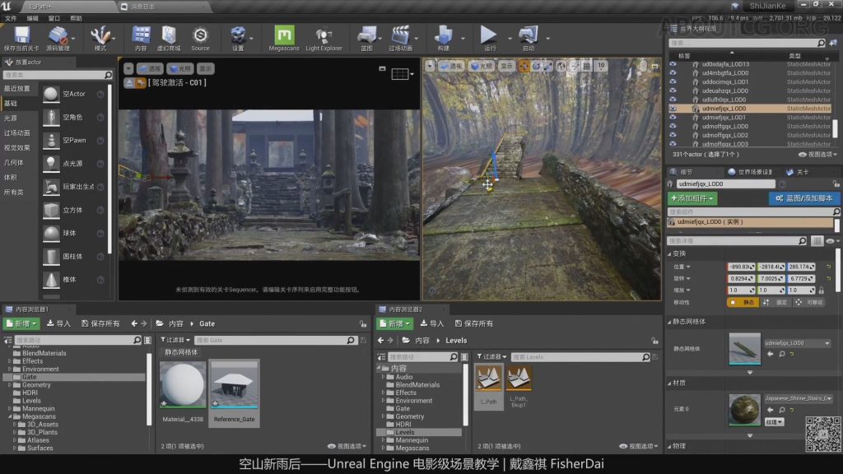Open the Light Explorer tool
Screen dimensions: 843x474
324,35
